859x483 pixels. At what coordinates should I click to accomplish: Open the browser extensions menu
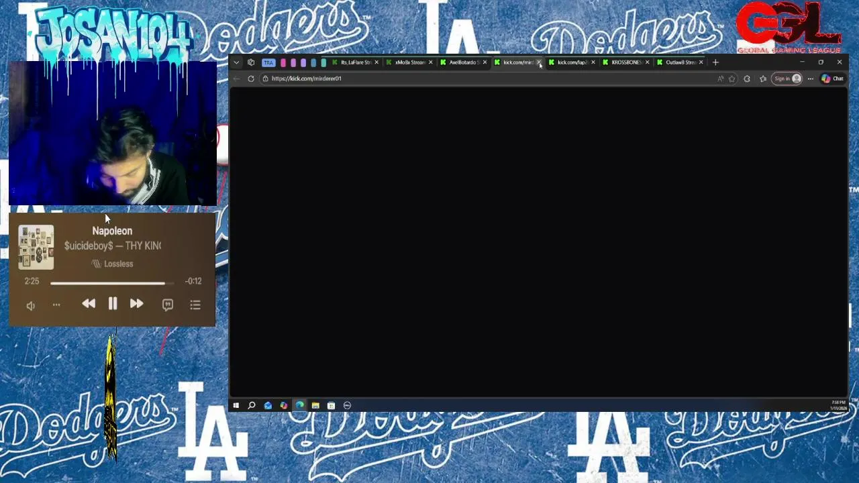coord(747,78)
